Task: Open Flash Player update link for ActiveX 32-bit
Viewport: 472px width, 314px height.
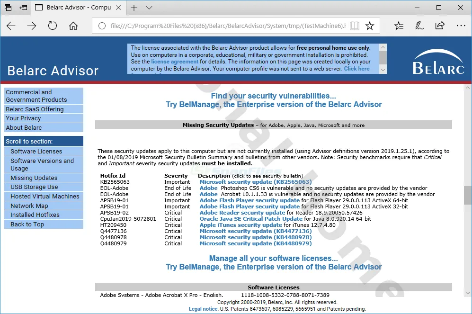Action: pos(249,206)
